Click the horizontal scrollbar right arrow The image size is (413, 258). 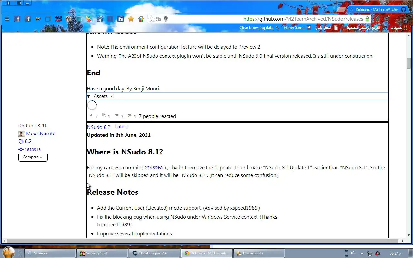pos(403,241)
